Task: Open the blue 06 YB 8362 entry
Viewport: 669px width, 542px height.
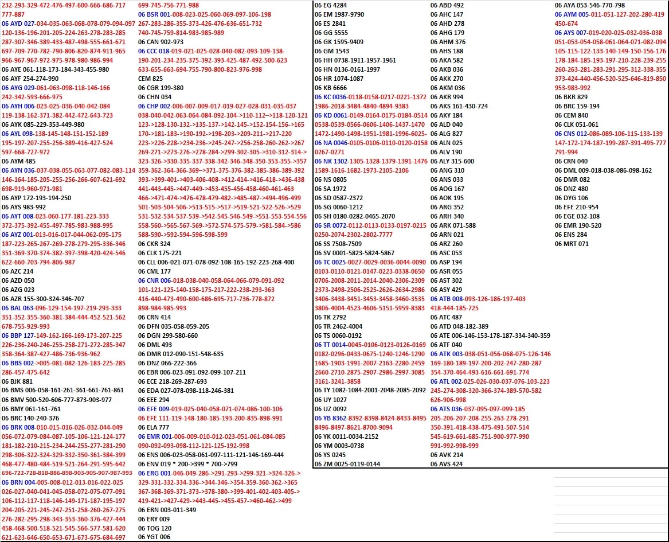Action: (331, 418)
